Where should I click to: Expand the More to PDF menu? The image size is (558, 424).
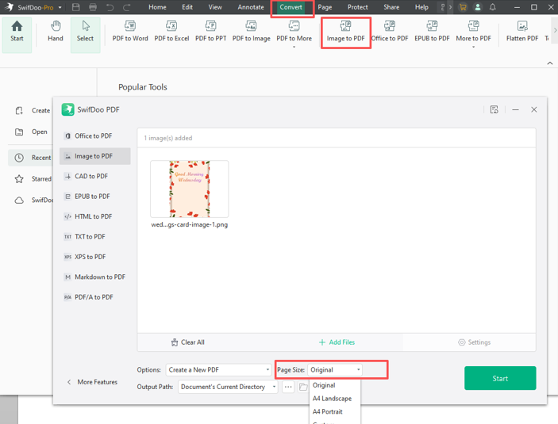473,33
